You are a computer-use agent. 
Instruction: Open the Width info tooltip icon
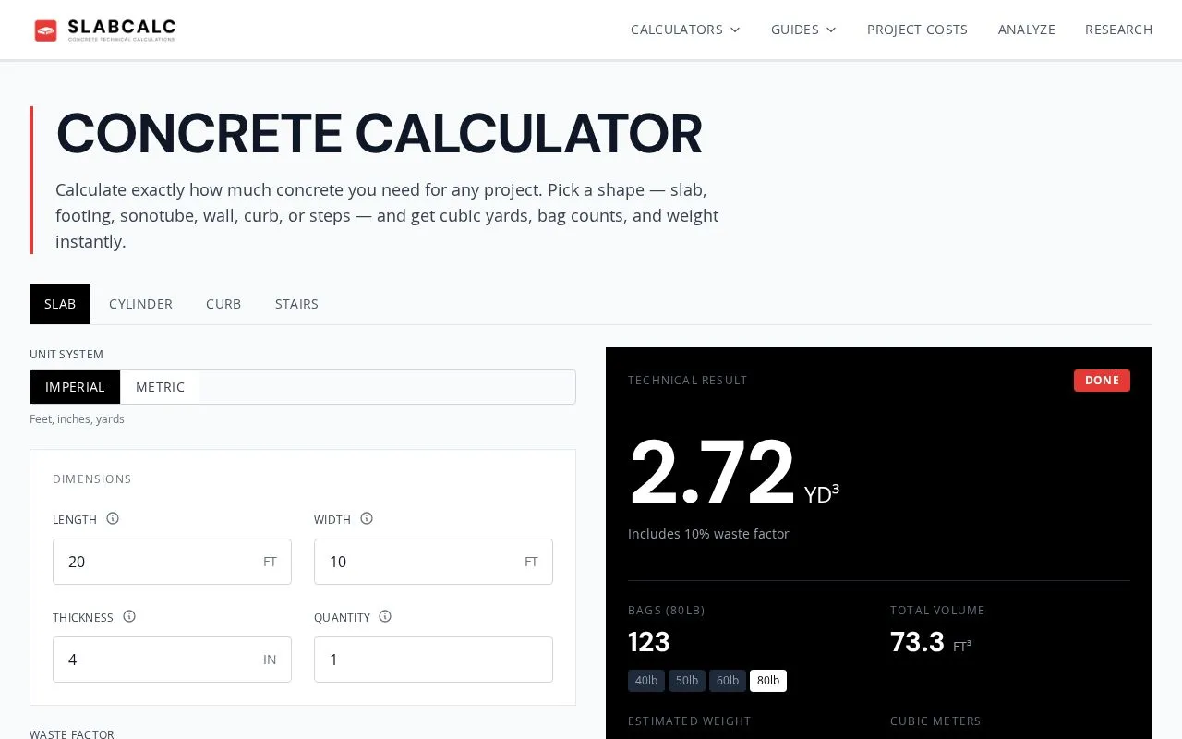click(367, 518)
